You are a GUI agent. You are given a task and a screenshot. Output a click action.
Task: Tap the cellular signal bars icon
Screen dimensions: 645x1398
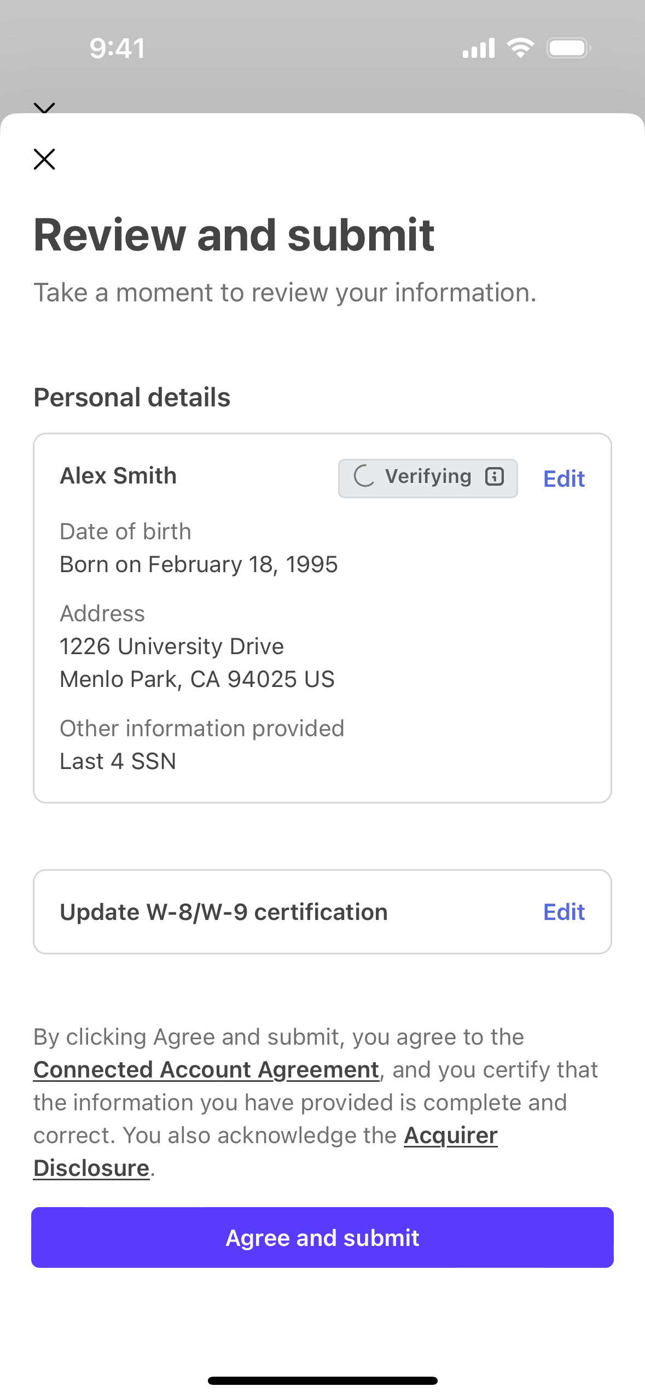click(479, 48)
